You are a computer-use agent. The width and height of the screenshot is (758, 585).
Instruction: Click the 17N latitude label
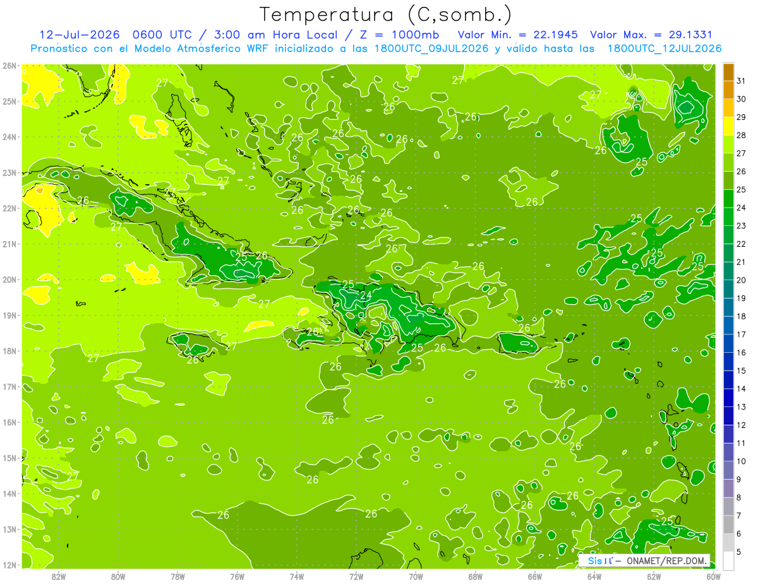point(9,387)
